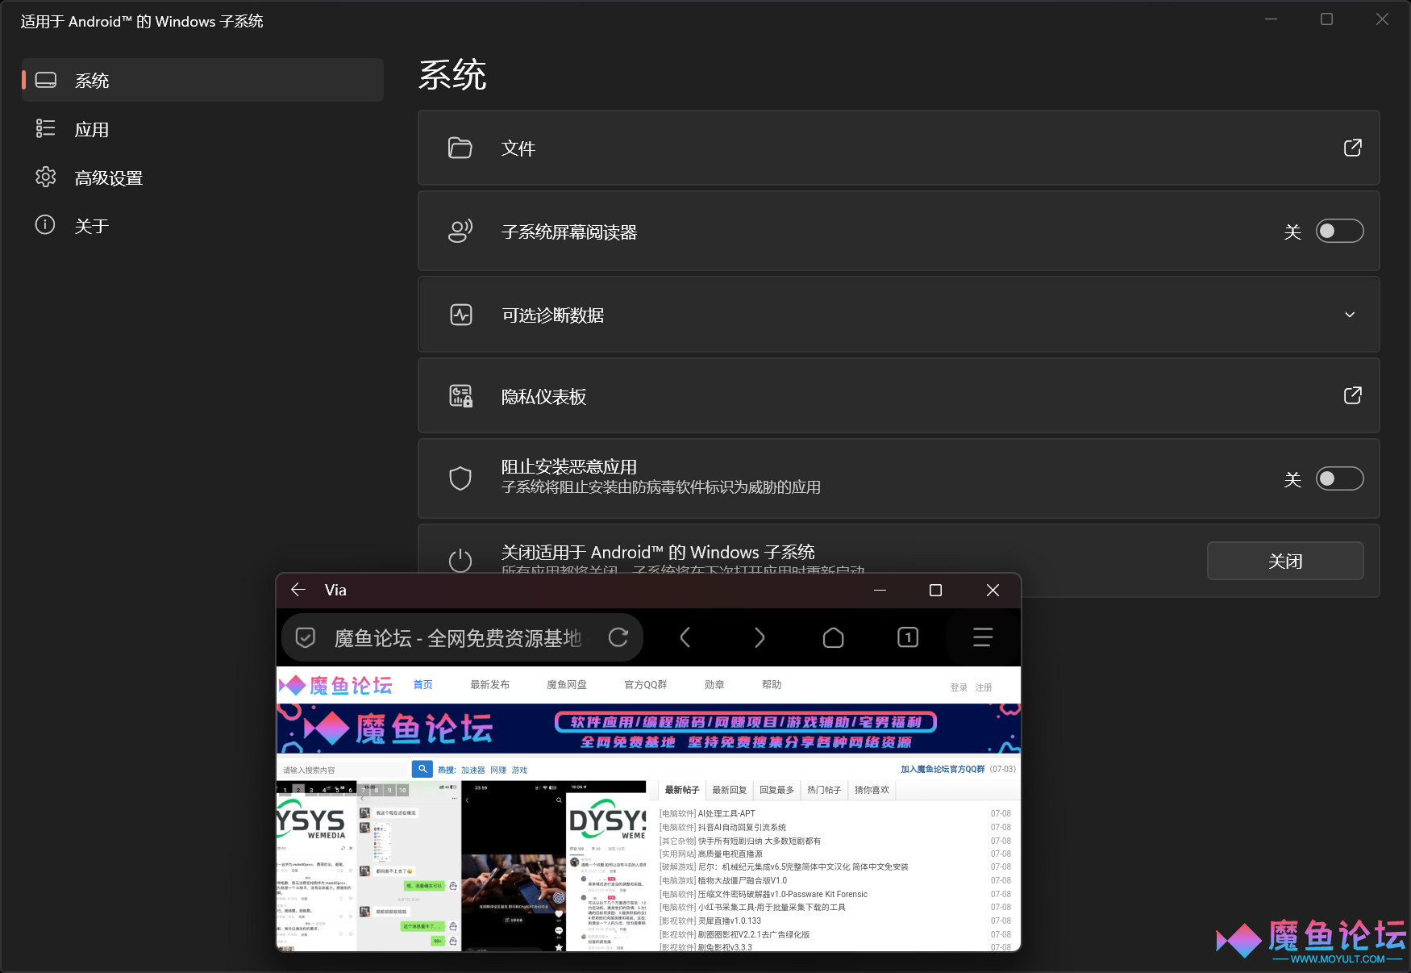The image size is (1411, 973).
Task: Click the 注册 link on the forum
Action: [984, 687]
